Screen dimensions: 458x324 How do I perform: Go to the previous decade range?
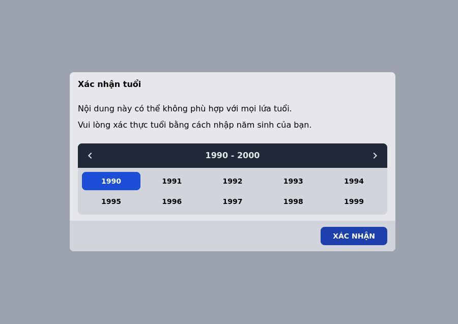(x=90, y=156)
